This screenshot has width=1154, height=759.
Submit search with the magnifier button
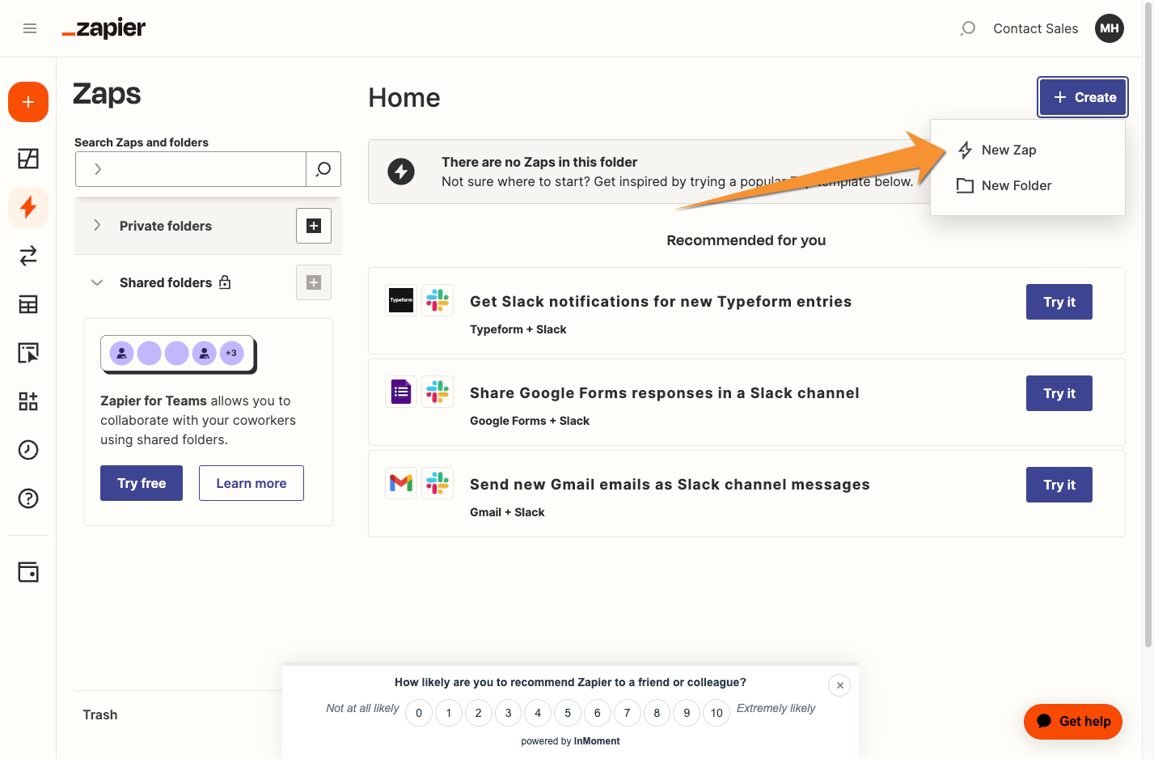[323, 169]
